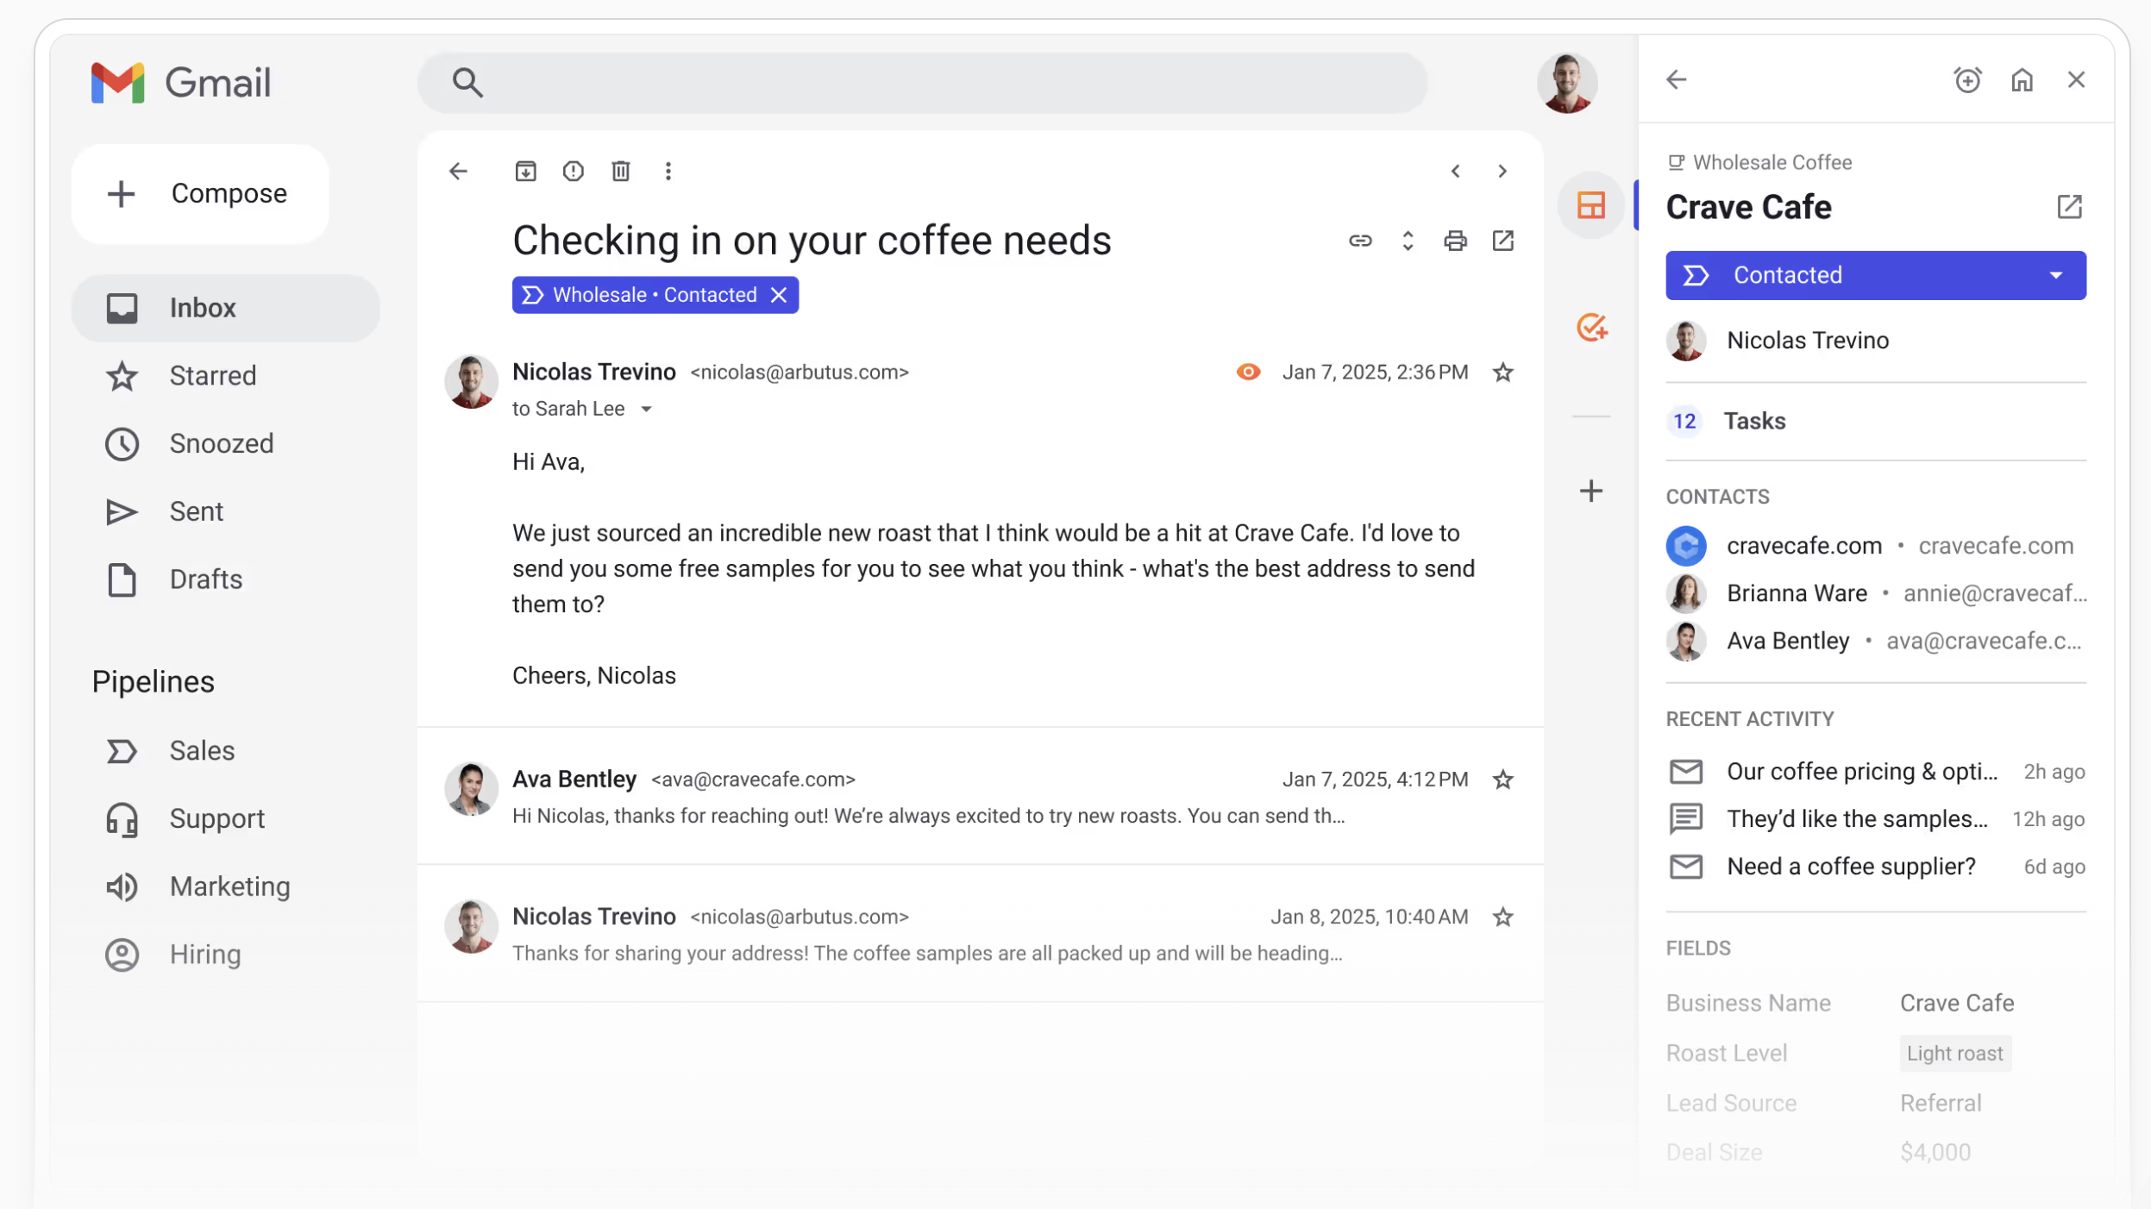The height and width of the screenshot is (1209, 2151).
Task: Expand Ava Bentley's collapsed reply
Action: 979,796
